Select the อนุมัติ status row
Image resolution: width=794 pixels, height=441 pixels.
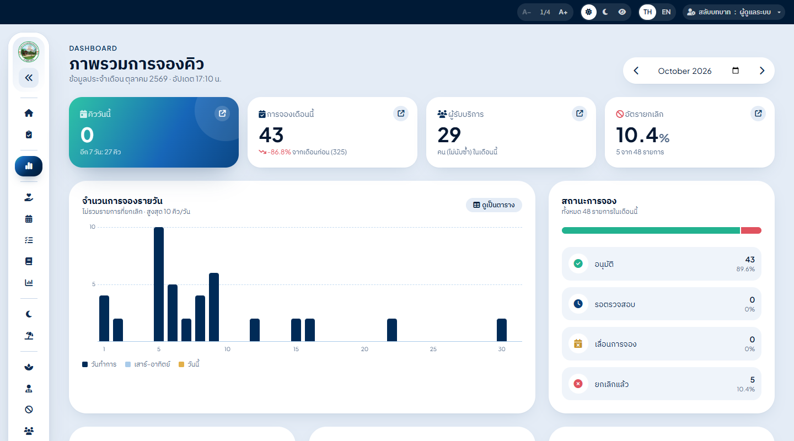662,264
